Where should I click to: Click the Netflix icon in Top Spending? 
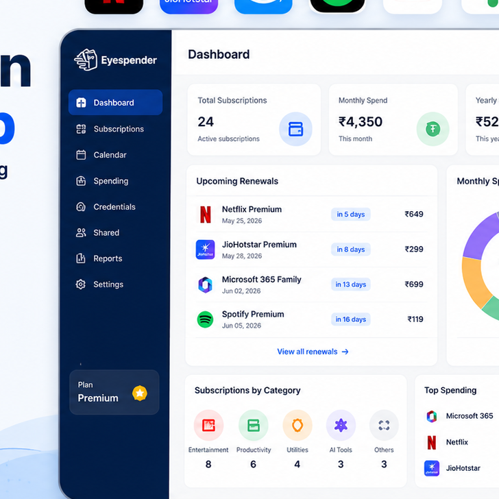[432, 442]
